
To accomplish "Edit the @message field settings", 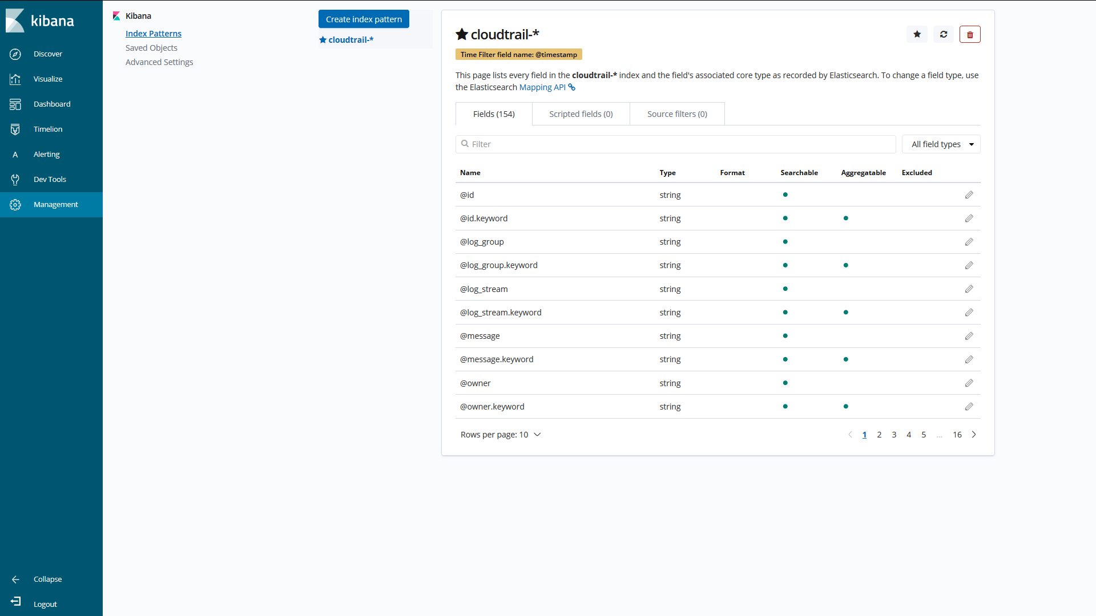I will [969, 336].
